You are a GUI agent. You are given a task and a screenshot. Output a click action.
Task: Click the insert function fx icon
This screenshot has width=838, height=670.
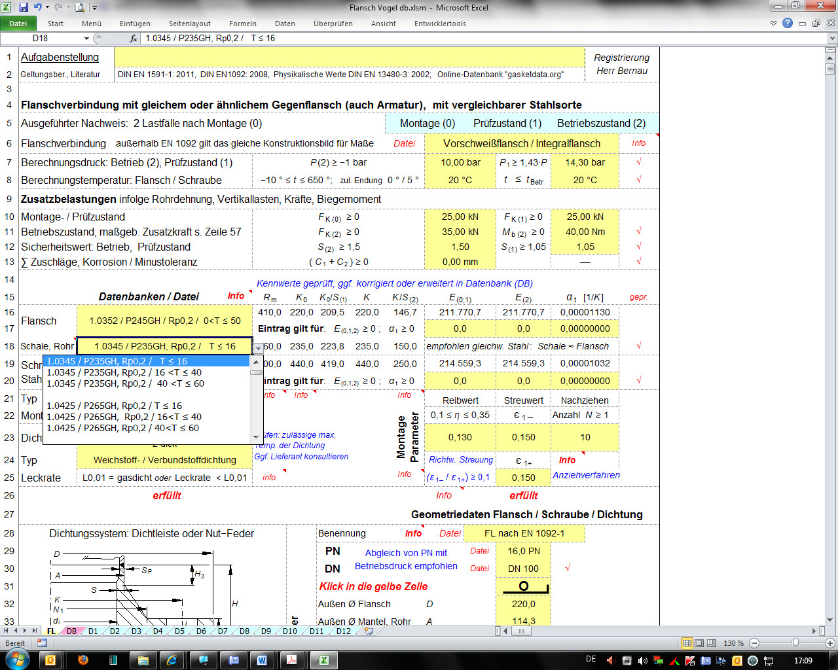134,39
